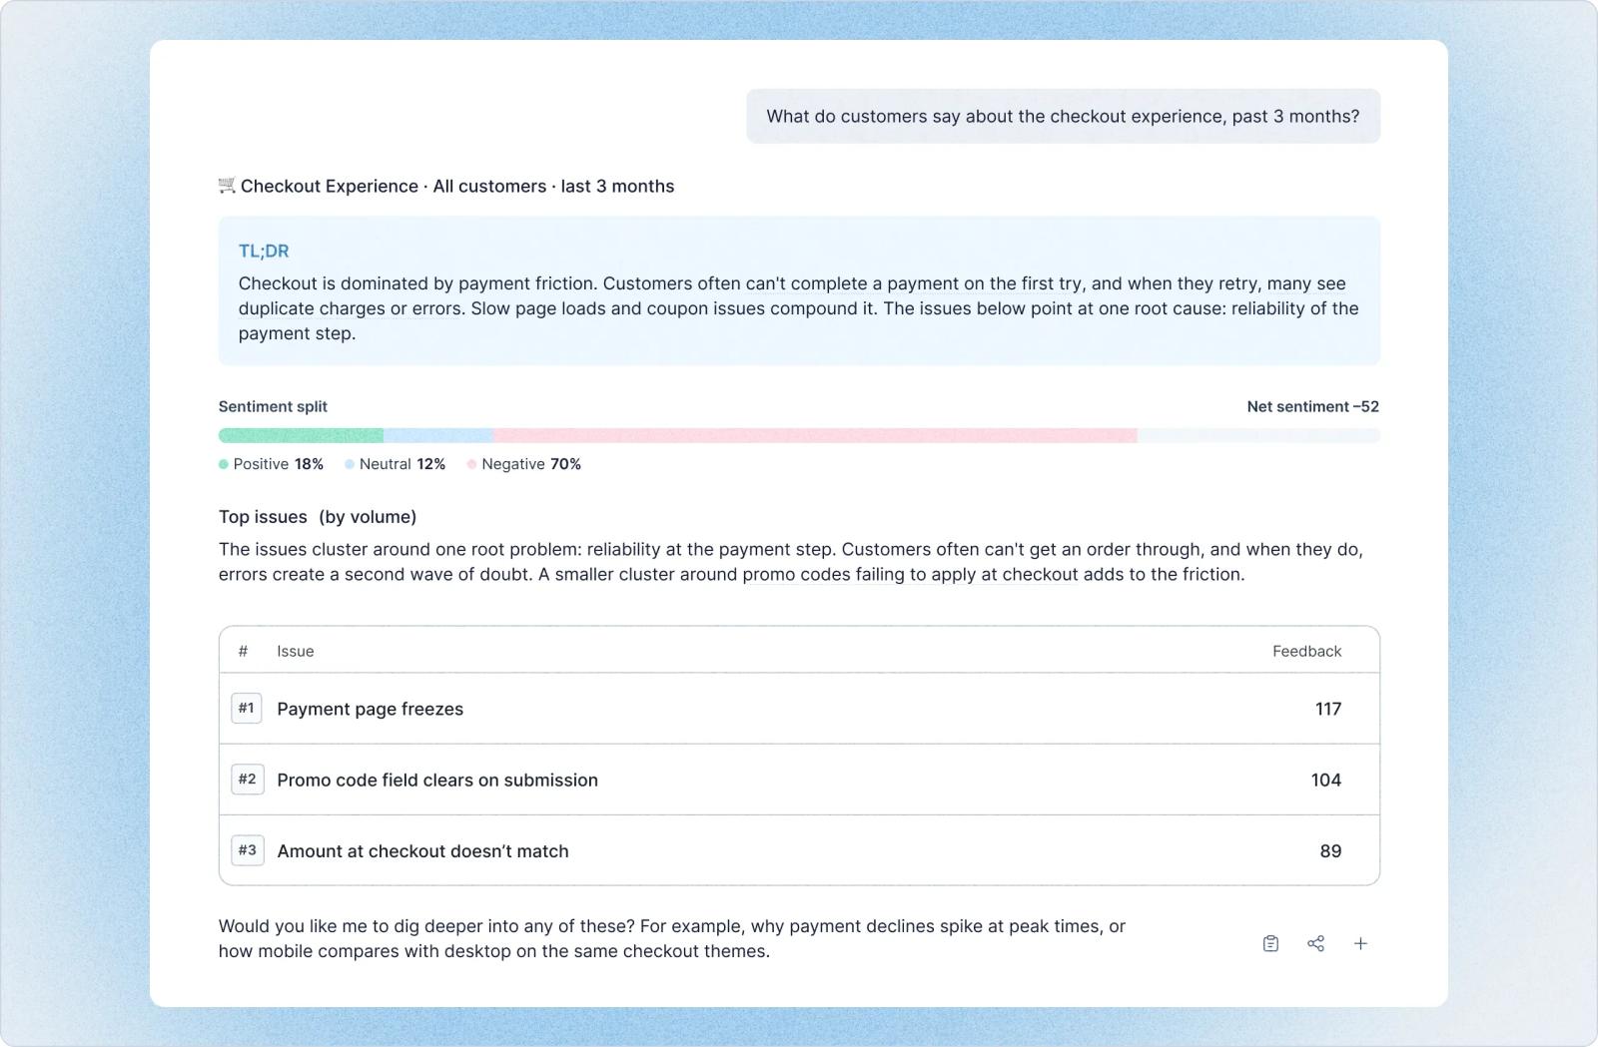Click the TL;DR heading
Image resolution: width=1598 pixels, height=1047 pixels.
[x=264, y=251]
